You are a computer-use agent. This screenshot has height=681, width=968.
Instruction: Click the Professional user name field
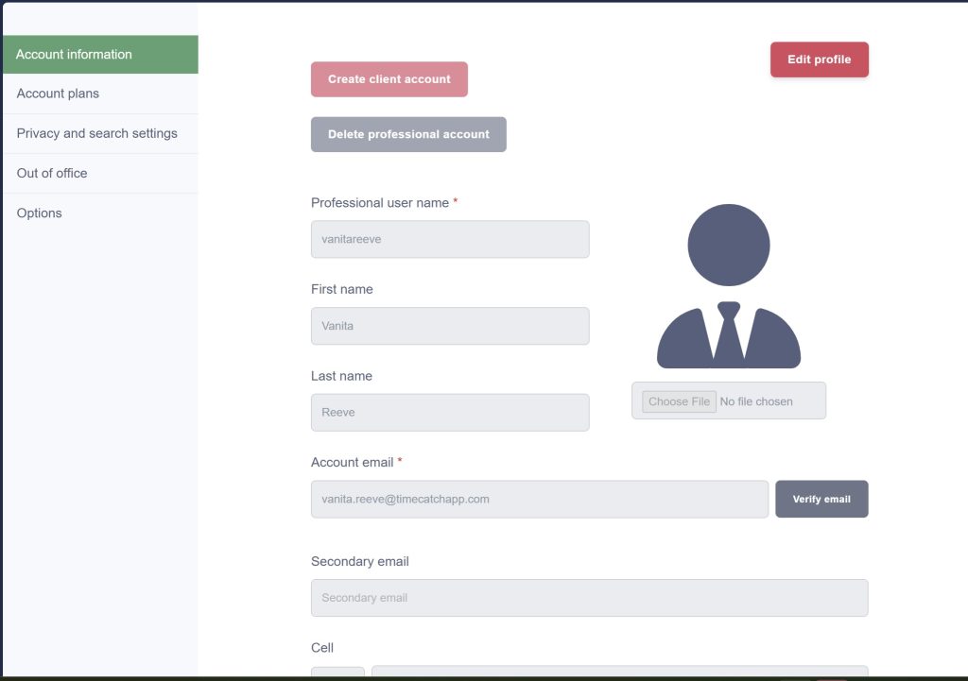[450, 239]
